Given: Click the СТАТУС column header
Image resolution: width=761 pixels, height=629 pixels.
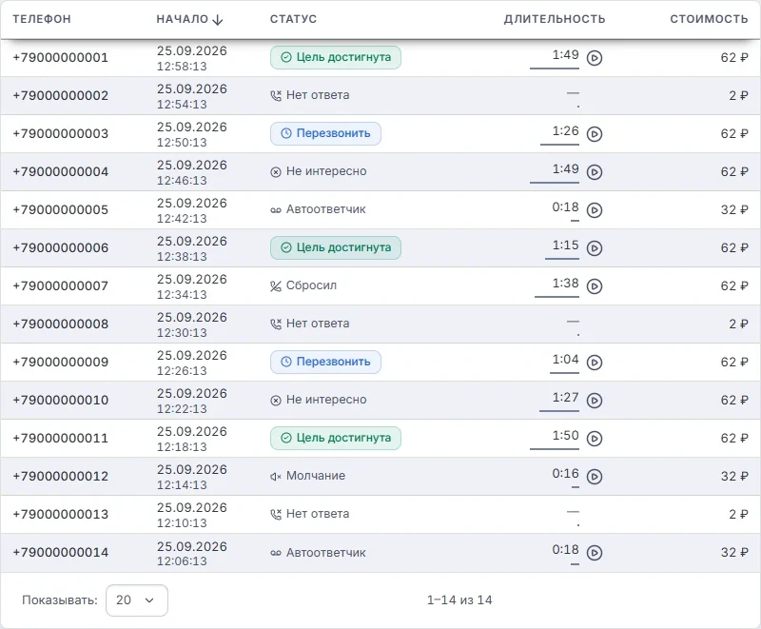Looking at the screenshot, I should (x=293, y=19).
